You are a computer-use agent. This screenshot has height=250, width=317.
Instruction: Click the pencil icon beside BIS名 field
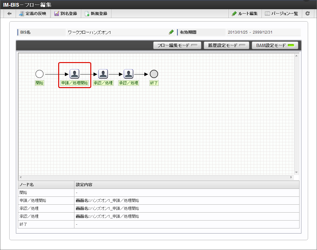click(x=171, y=32)
